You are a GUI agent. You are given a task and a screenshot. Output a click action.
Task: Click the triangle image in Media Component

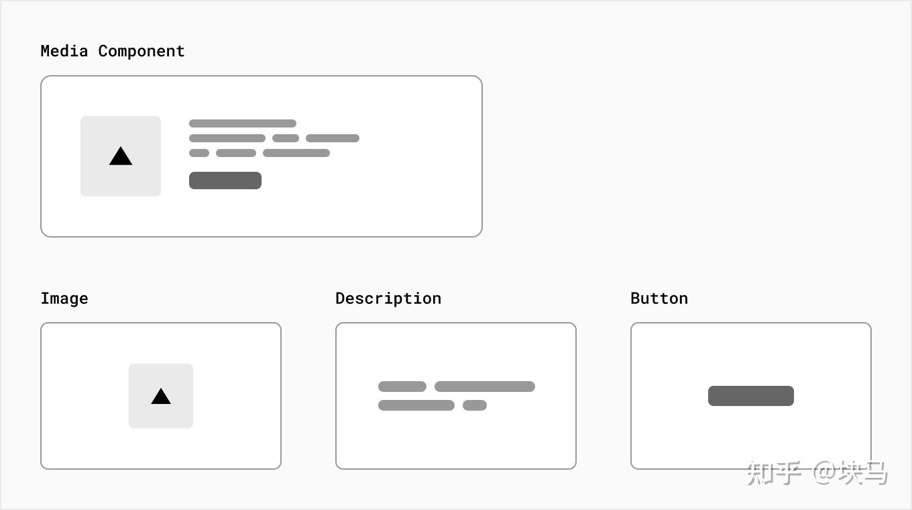(x=121, y=157)
